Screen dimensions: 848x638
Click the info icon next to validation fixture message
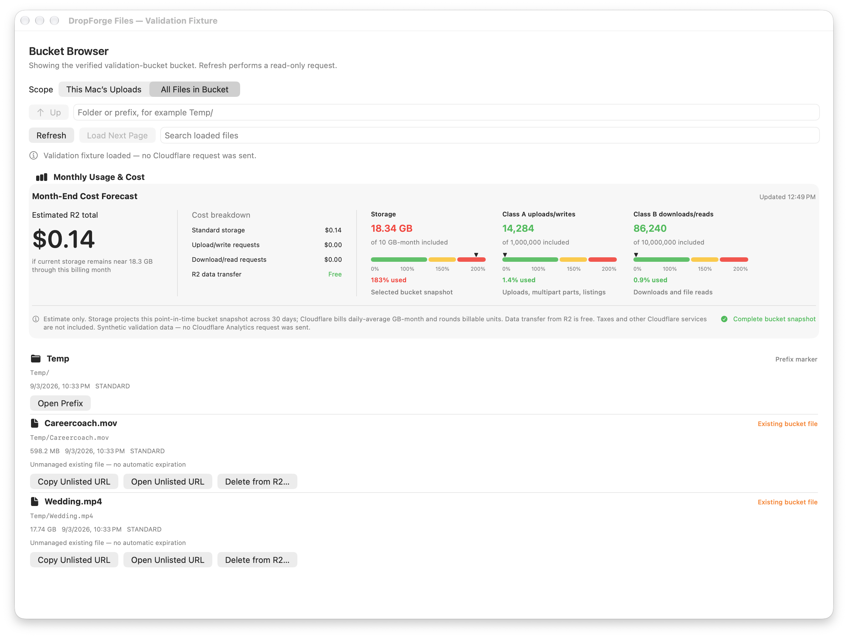(x=34, y=156)
